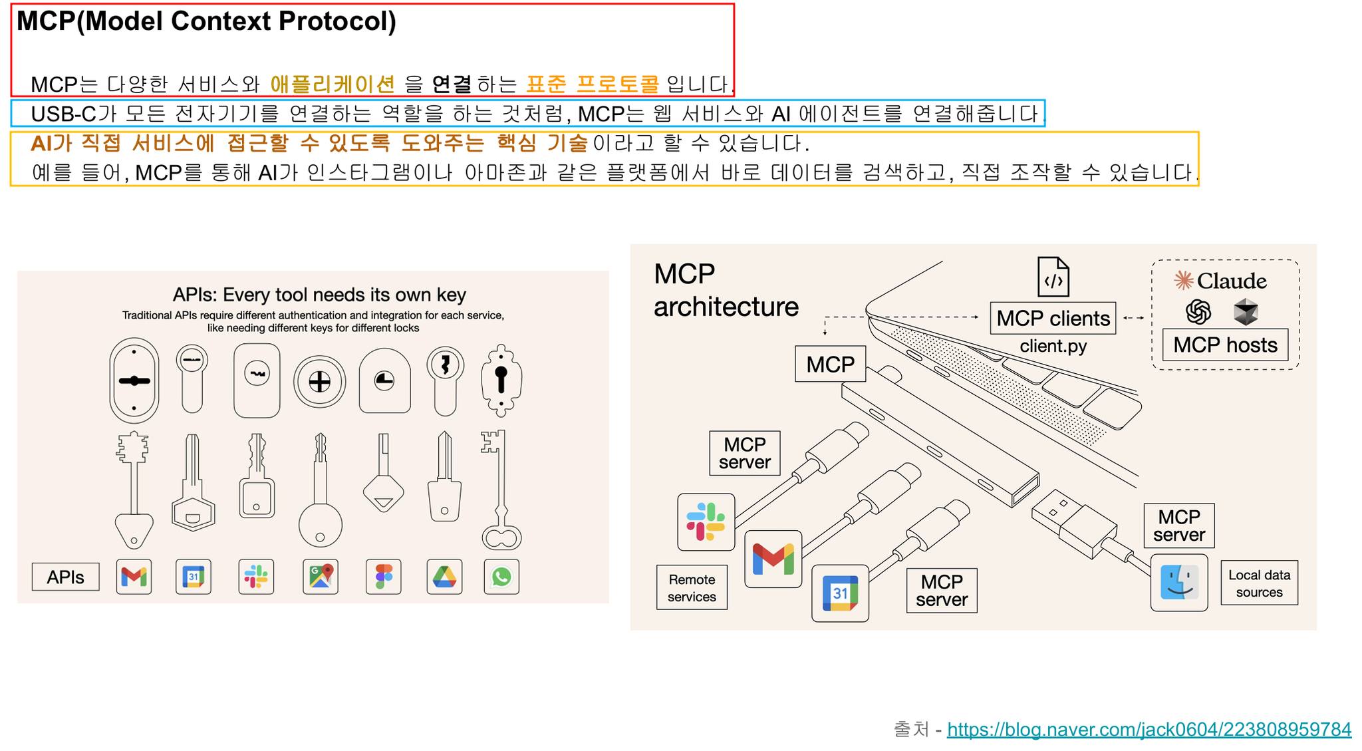Click the Slack icon in APIs row
This screenshot has height=751, width=1362.
[x=256, y=577]
